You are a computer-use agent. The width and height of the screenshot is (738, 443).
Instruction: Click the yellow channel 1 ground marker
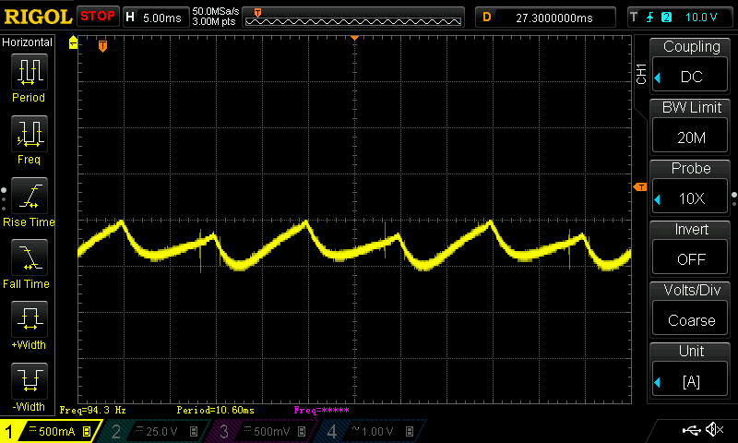(x=73, y=42)
